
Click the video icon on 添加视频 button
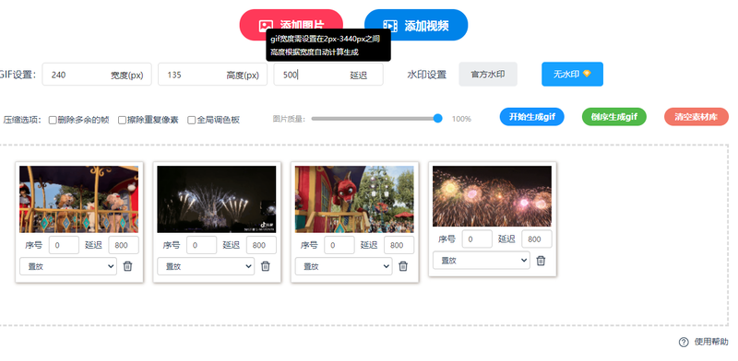point(390,26)
